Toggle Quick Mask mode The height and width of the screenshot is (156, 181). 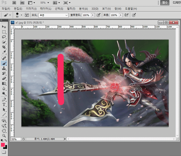[4, 152]
